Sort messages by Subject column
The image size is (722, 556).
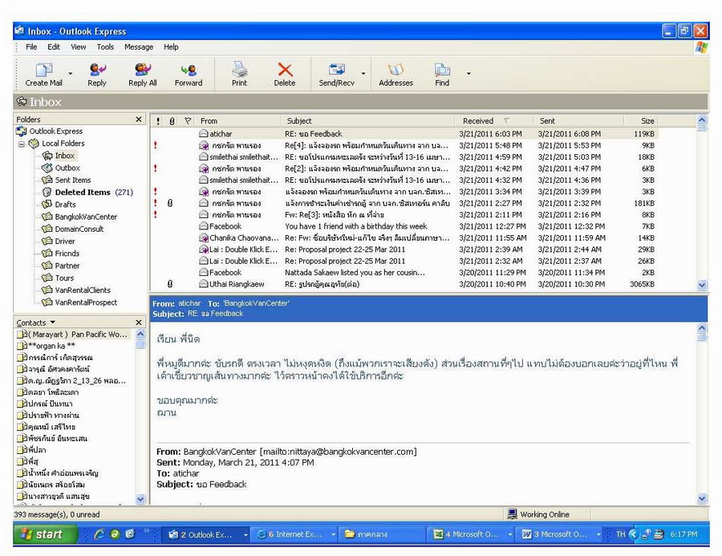pos(367,120)
